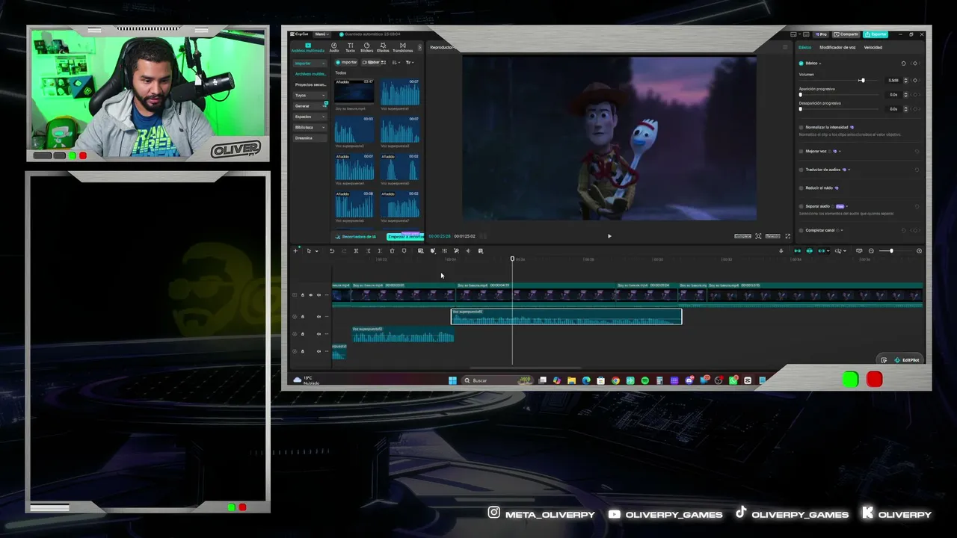Click the Exportar button

click(x=875, y=34)
